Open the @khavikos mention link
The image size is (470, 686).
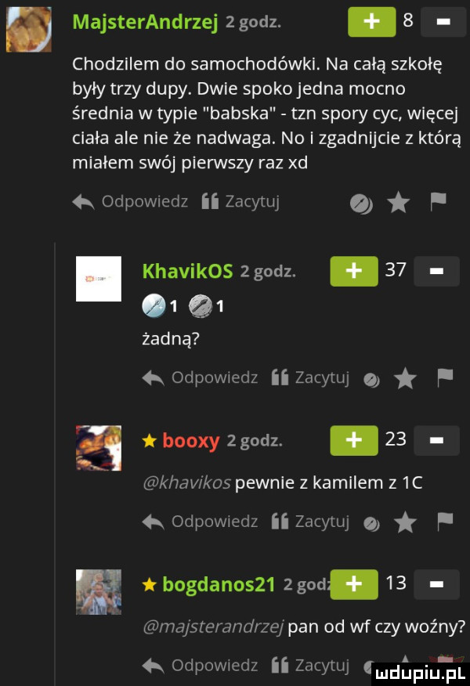(187, 482)
